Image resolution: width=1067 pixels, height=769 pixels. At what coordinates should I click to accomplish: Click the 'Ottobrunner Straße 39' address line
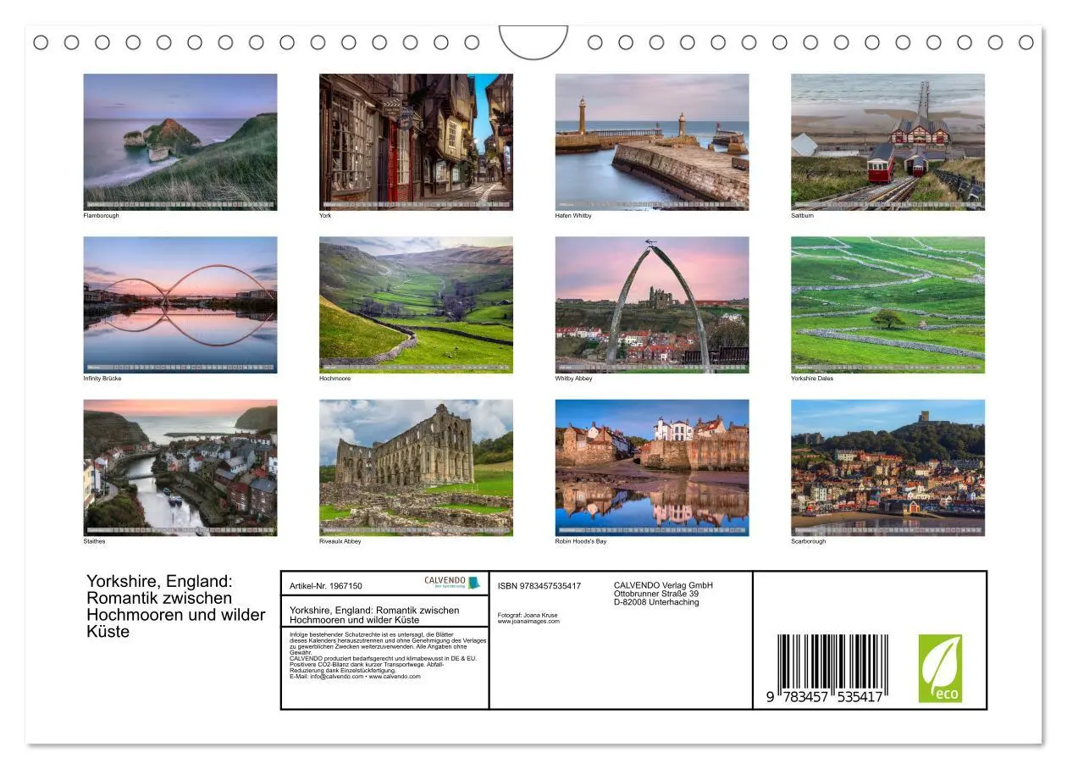(656, 594)
